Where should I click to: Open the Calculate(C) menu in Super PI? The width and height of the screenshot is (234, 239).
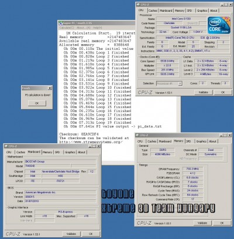pos(67,28)
